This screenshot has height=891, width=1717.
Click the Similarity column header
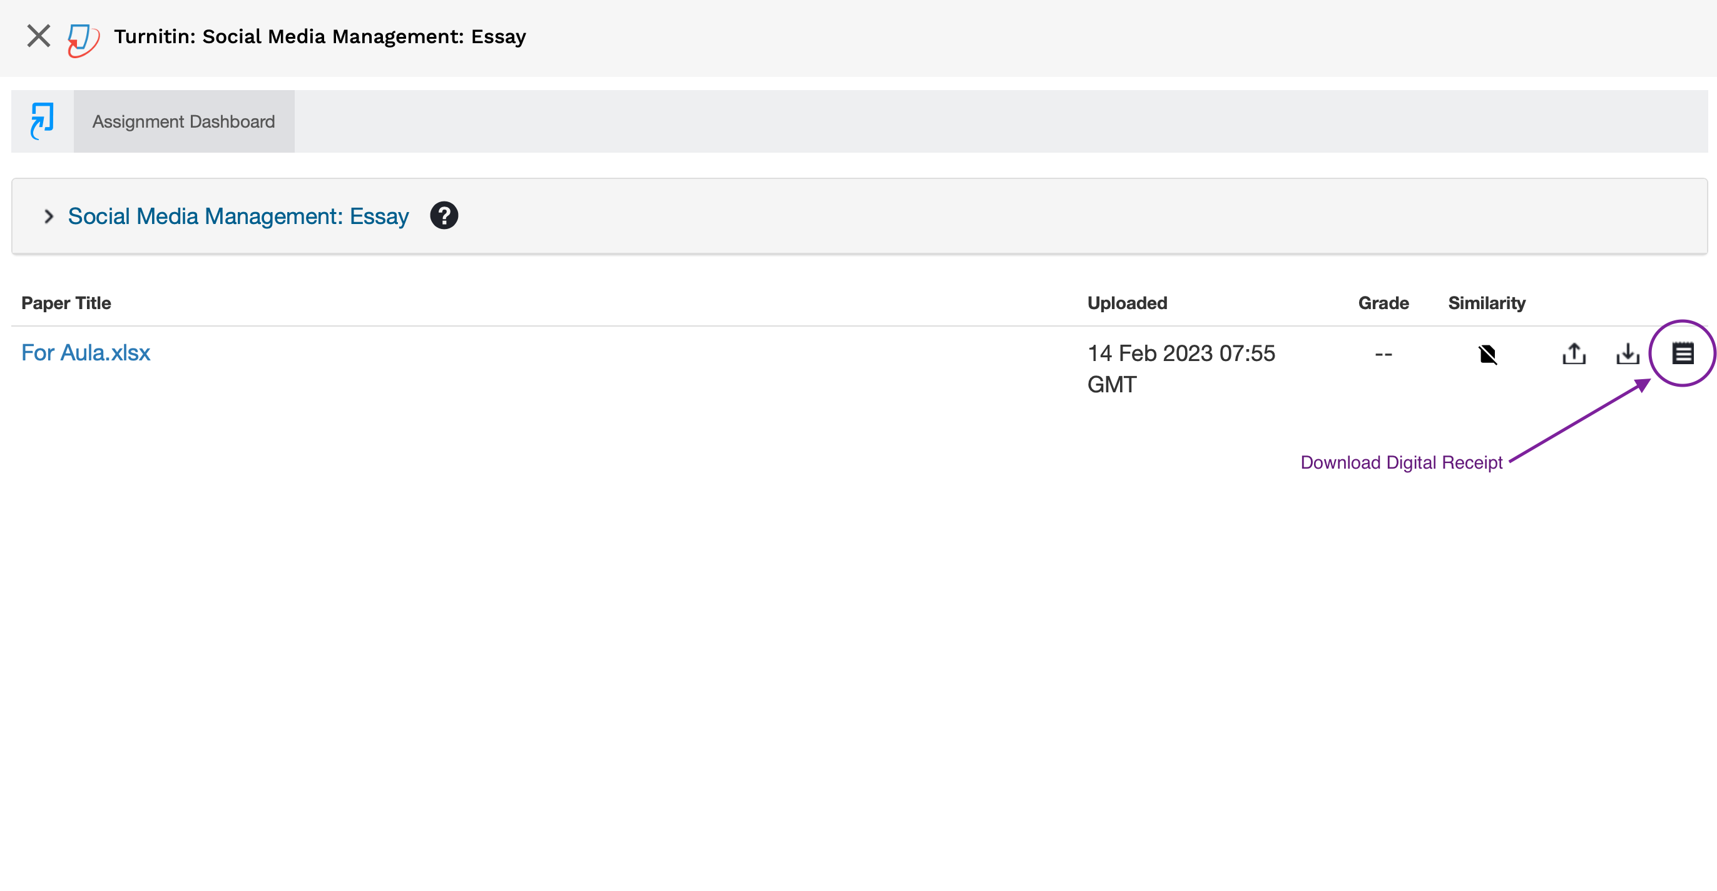point(1486,303)
